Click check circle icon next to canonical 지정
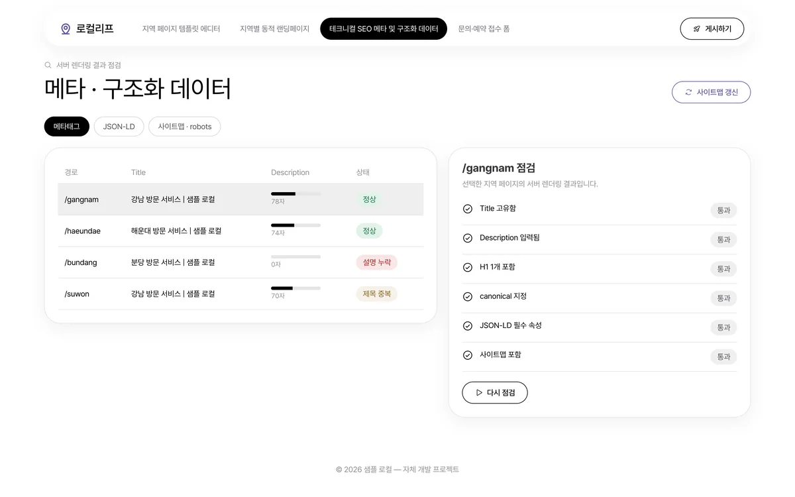 coord(468,296)
